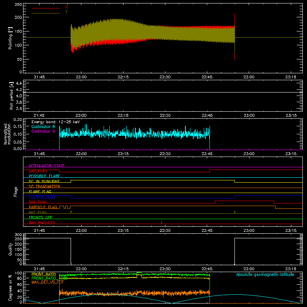This screenshot has height=307, width=307.
Task: Click the 80 tick on the Degrees axis
Action: (20, 278)
